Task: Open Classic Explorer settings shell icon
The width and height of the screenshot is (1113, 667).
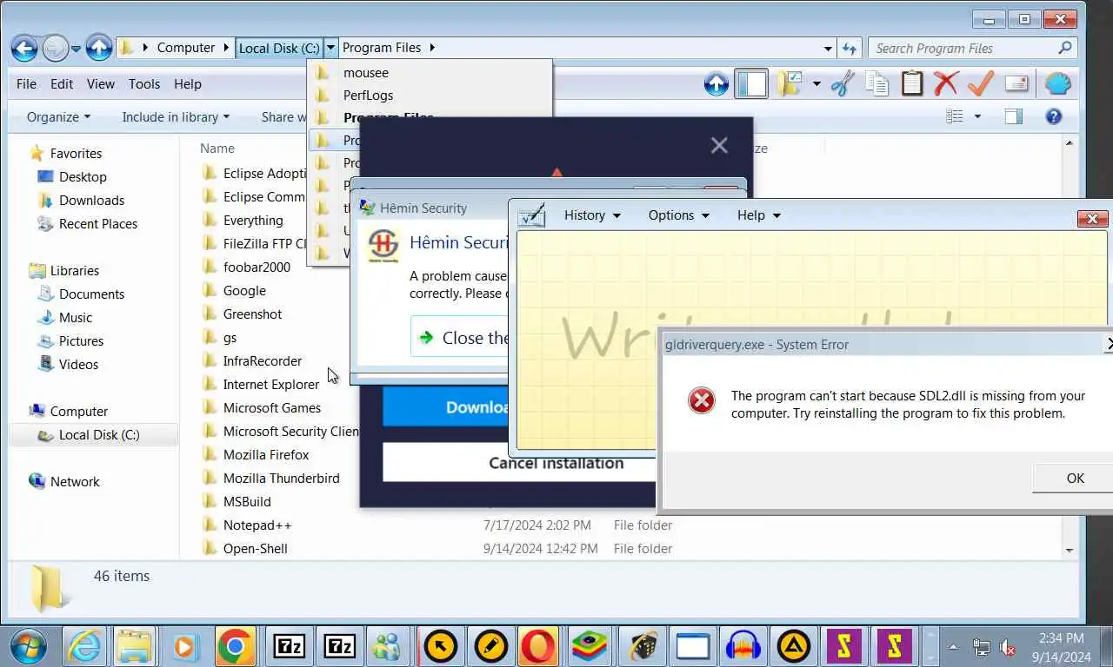Action: coord(1057,84)
